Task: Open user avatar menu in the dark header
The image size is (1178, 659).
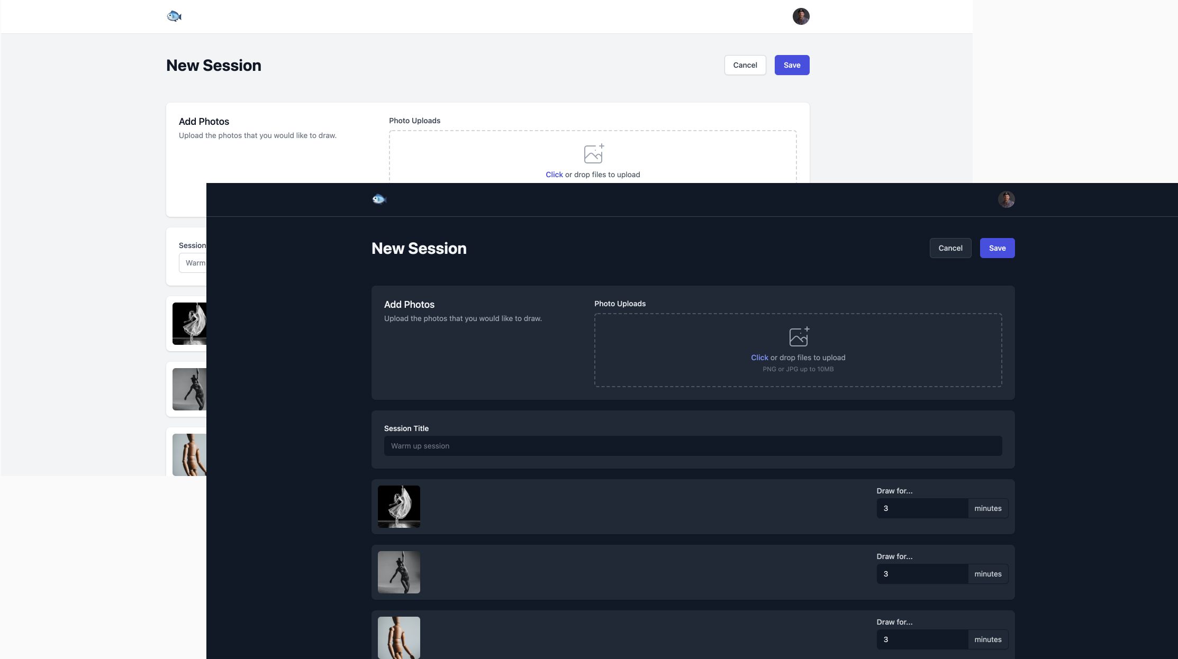Action: coord(1006,199)
